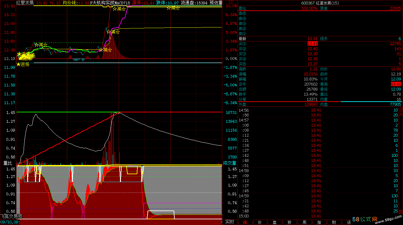Image resolution: width=403 pixels, height=225 pixels.
Task: Click the 09/10 date on time axis
Action: point(6,222)
